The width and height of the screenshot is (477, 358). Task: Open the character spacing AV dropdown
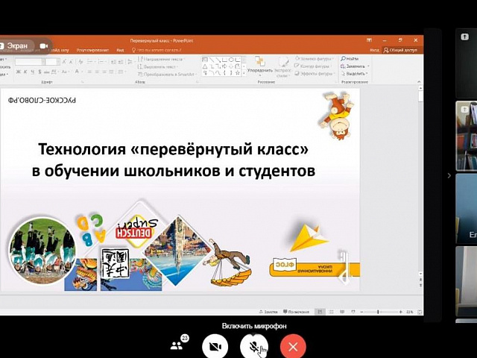click(x=54, y=72)
